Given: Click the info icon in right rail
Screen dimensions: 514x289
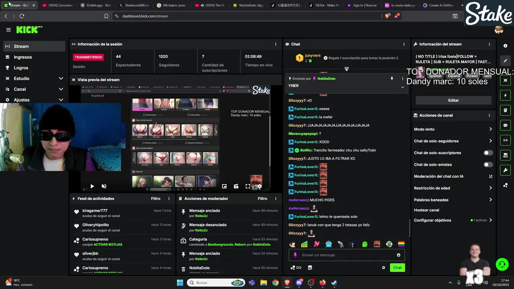Looking at the screenshot, I should [x=506, y=46].
